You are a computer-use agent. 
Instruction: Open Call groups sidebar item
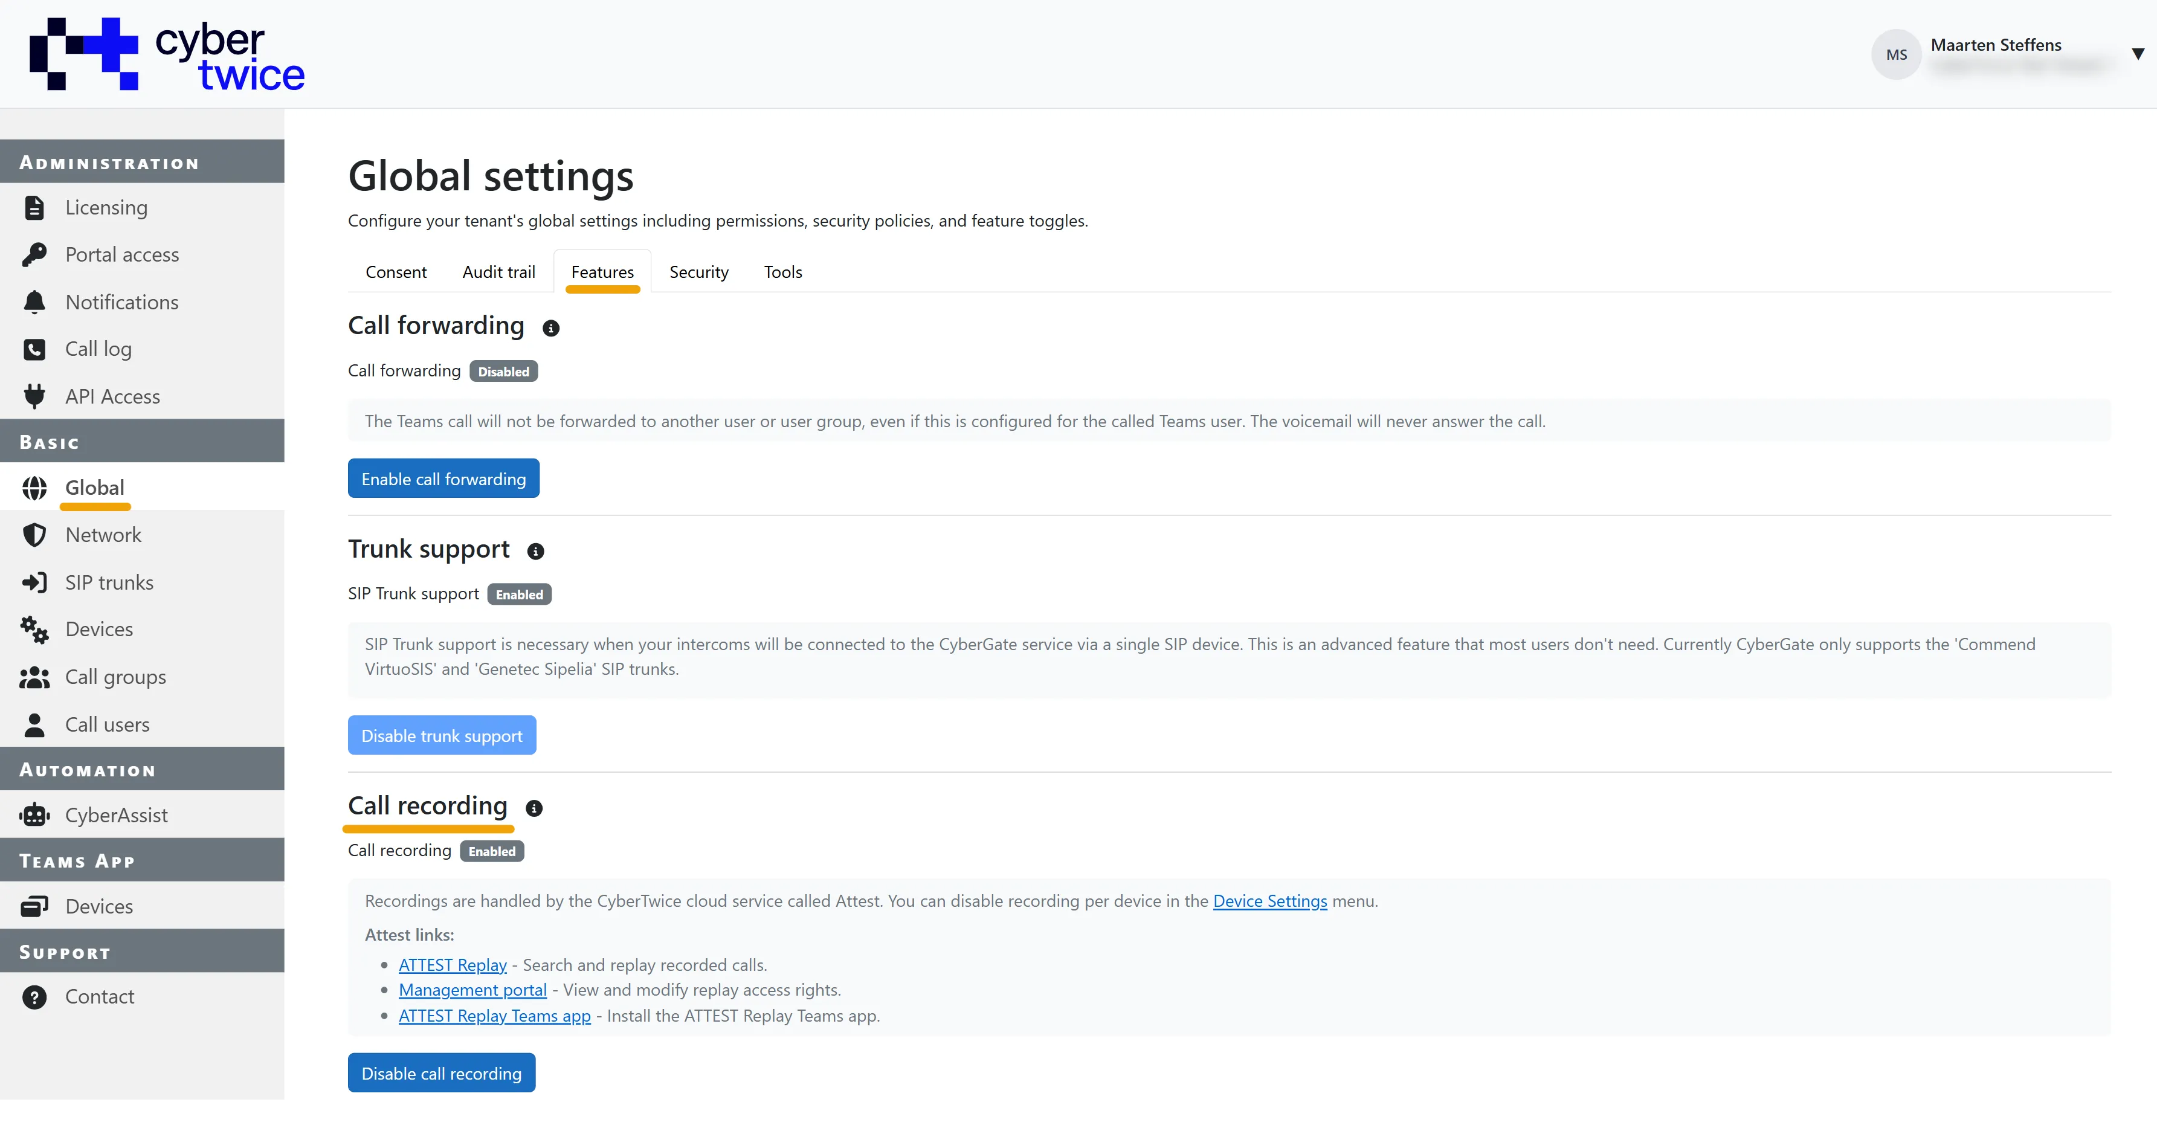tap(143, 677)
